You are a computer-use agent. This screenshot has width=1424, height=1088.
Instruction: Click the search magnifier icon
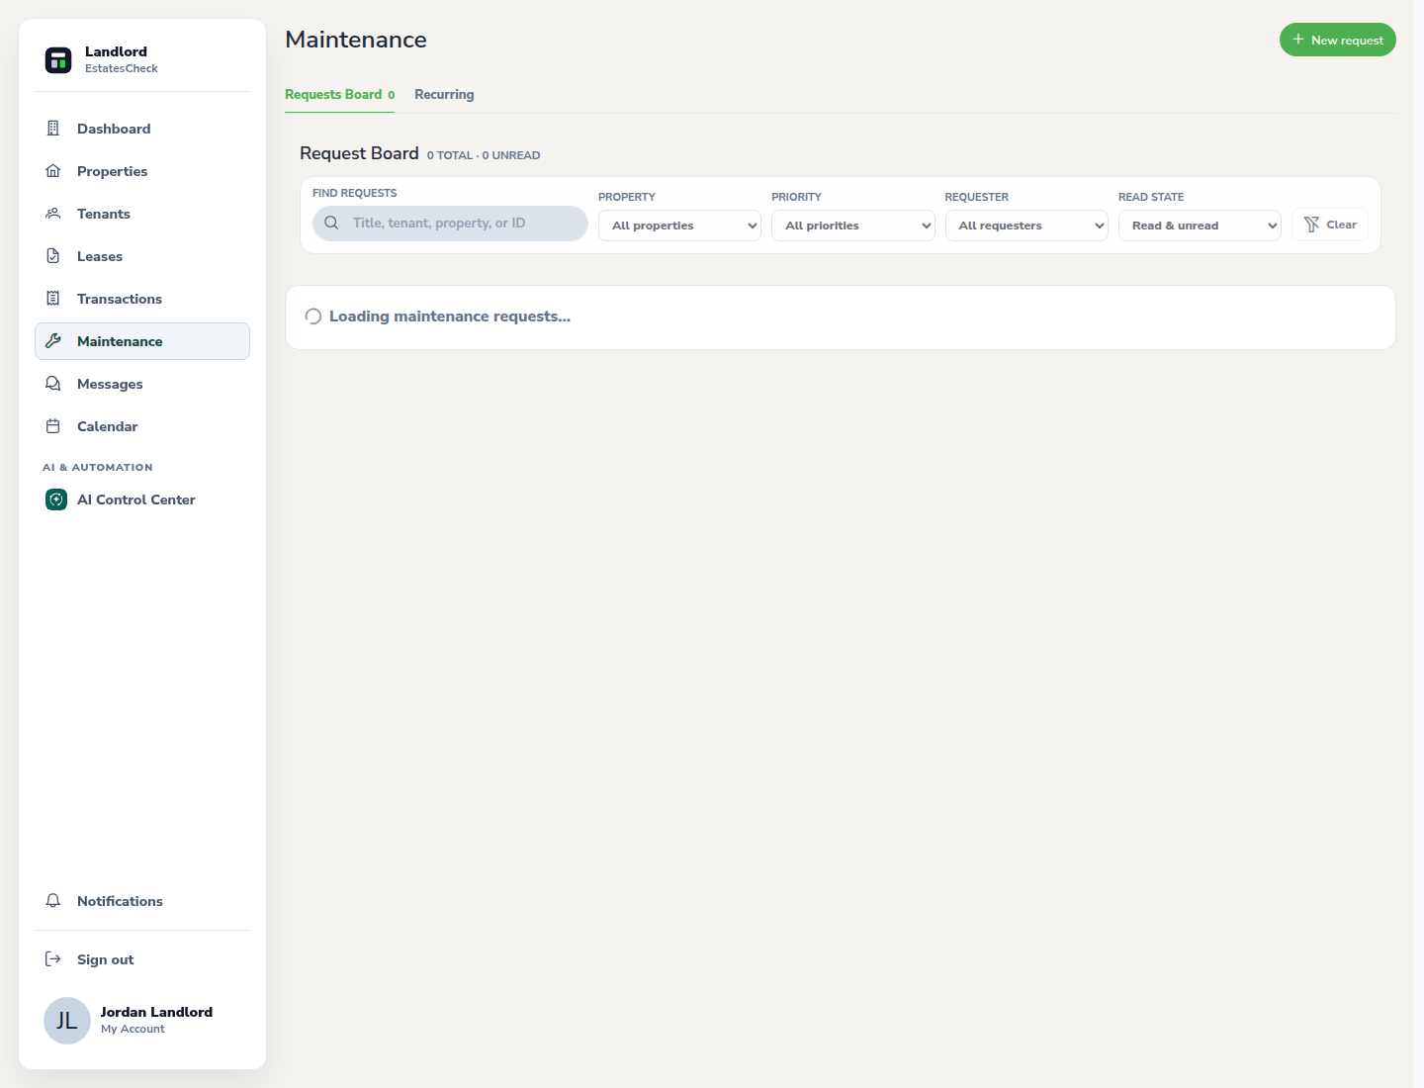[331, 223]
